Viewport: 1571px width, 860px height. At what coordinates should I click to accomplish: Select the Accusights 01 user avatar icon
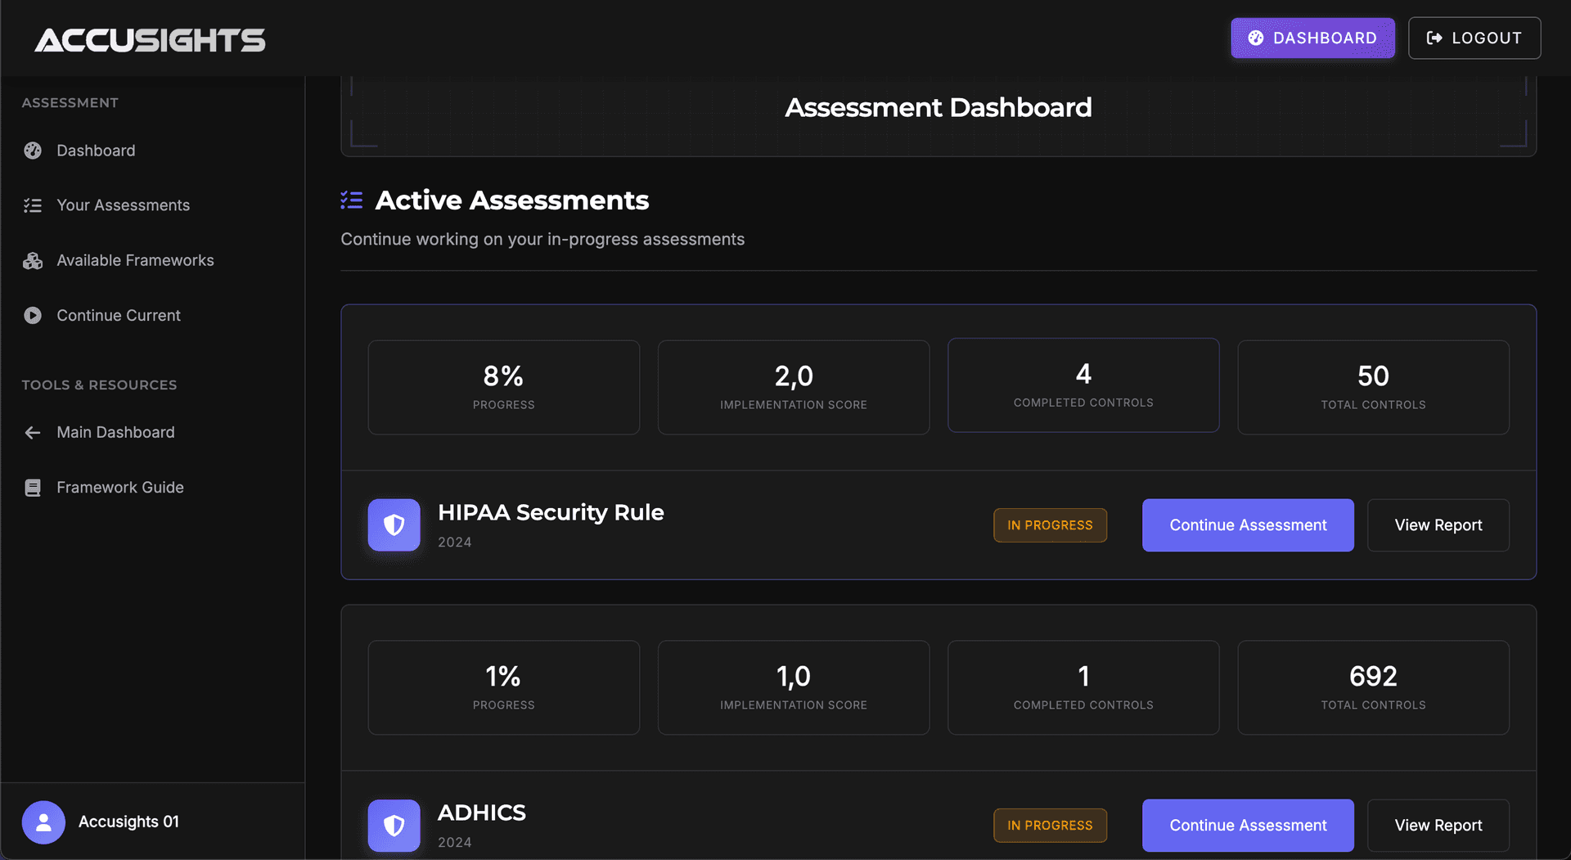43,822
